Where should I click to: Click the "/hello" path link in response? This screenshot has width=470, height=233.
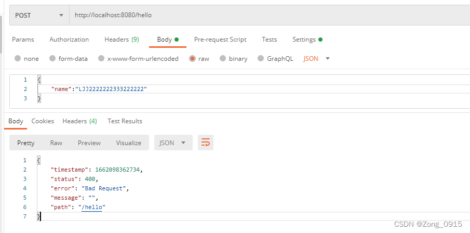pyautogui.click(x=92, y=207)
